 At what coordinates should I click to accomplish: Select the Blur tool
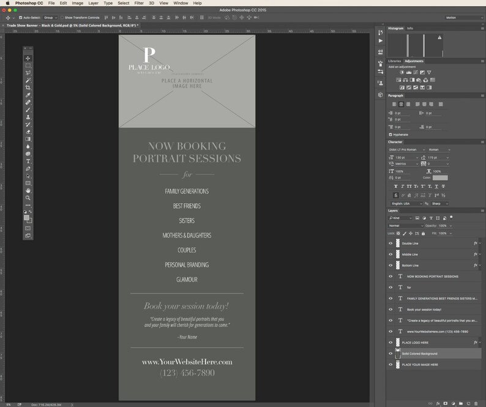tap(28, 146)
